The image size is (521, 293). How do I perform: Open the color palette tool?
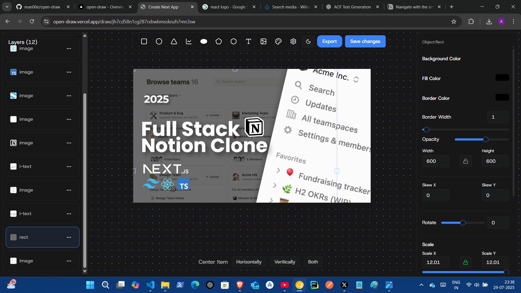tap(278, 42)
